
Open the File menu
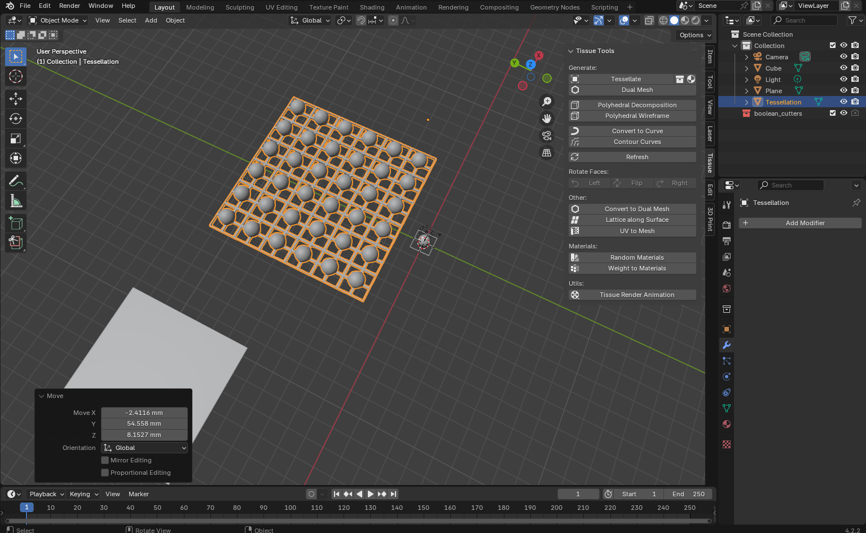click(x=25, y=6)
